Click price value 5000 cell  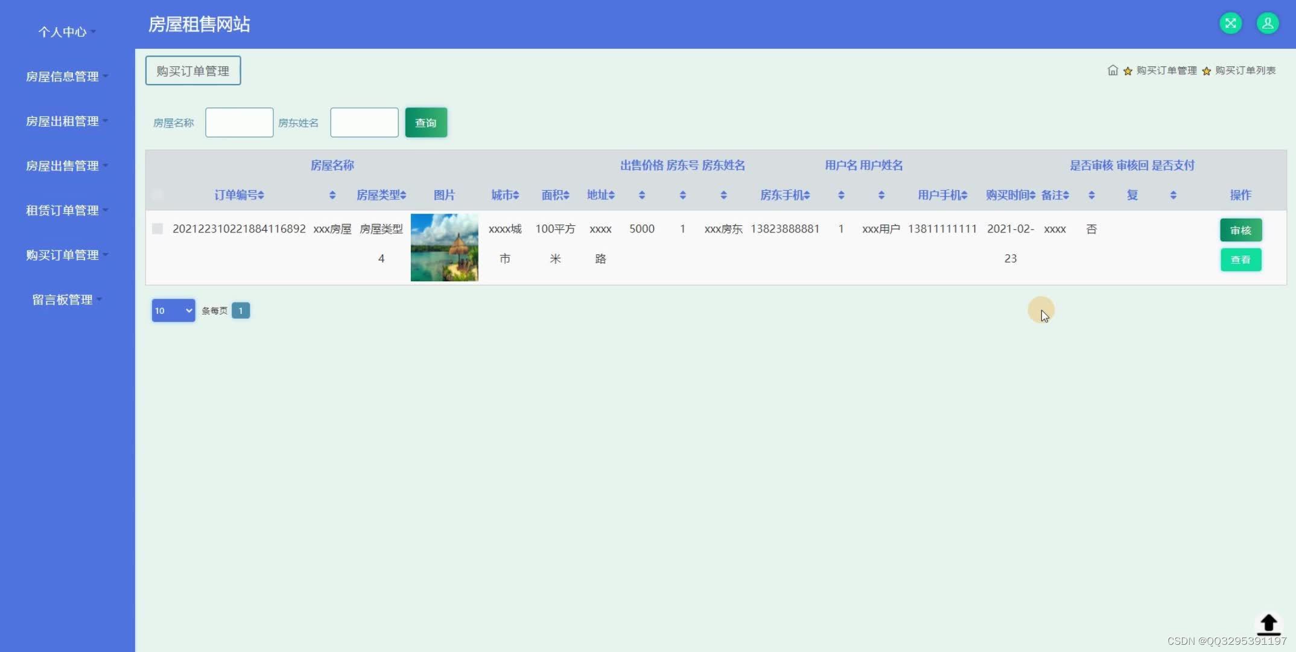(x=642, y=229)
